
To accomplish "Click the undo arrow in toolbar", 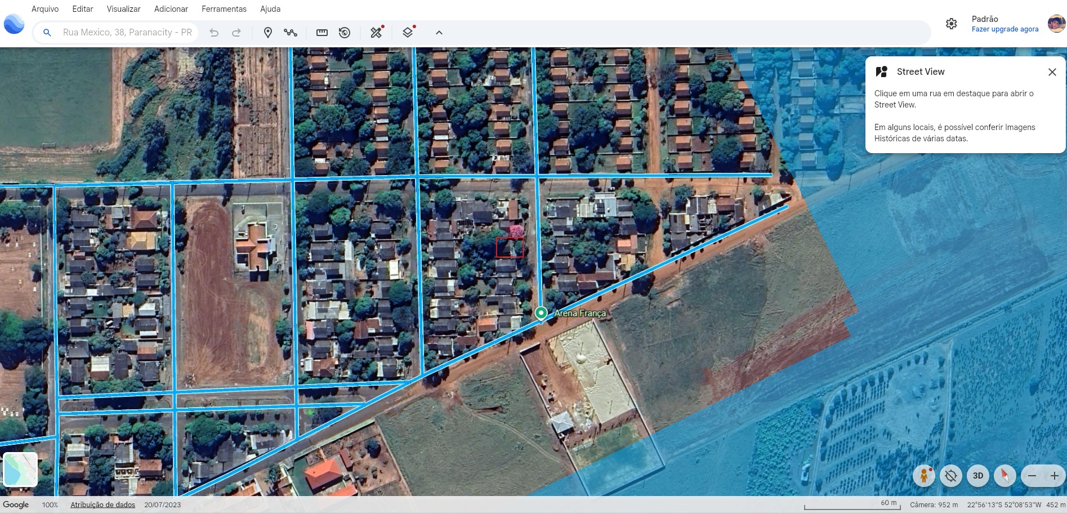I will click(x=214, y=33).
